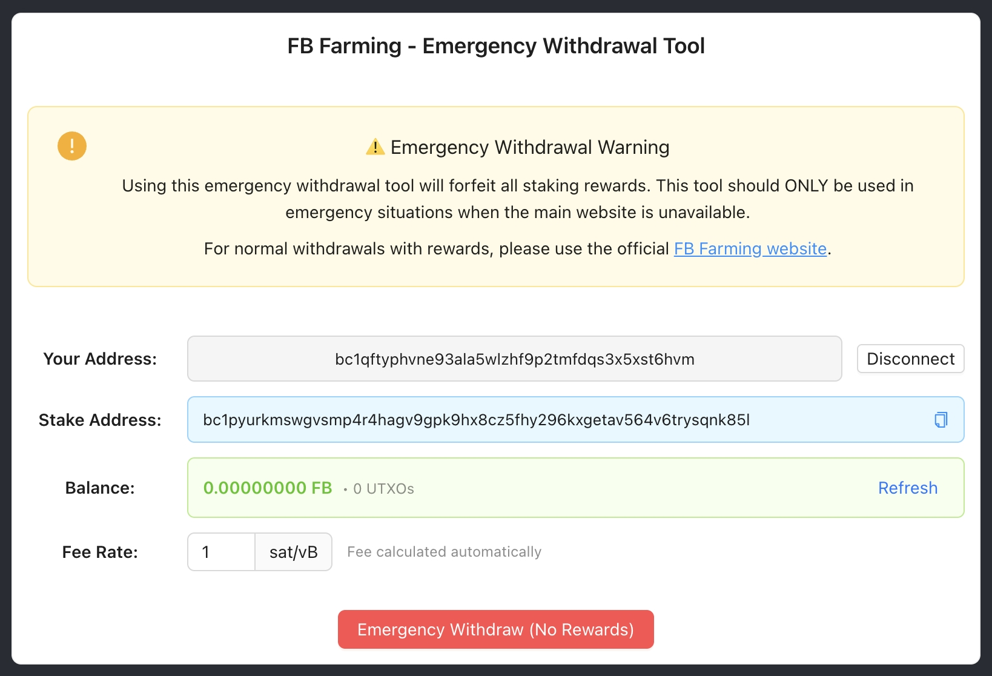Viewport: 992px width, 676px height.
Task: Click the Balance label
Action: tap(100, 488)
